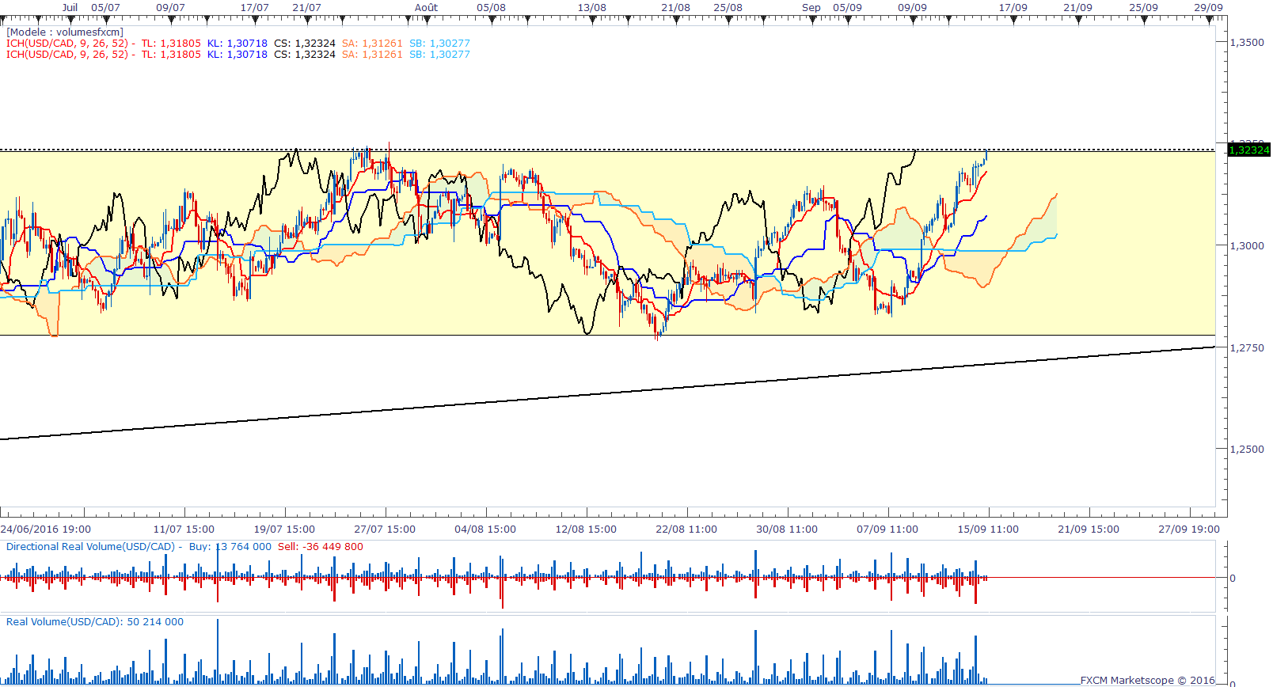This screenshot has height=687, width=1273.
Task: Select the "04/08 15:00" time label
Action: (485, 529)
